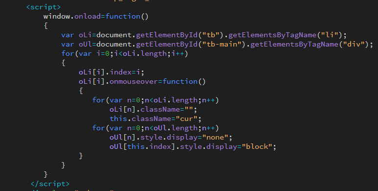Click getElementById on the oUl declaration line
The height and width of the screenshot is (191, 378).
[167, 45]
